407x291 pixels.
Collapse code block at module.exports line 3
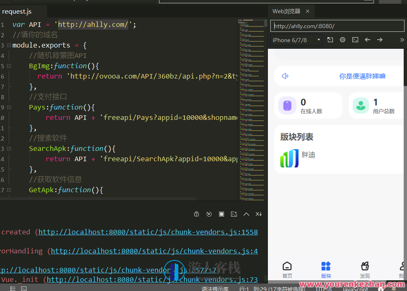[9, 45]
